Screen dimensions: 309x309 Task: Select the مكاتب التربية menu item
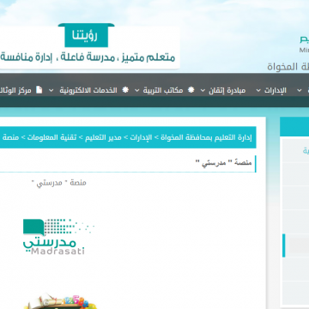tap(163, 90)
